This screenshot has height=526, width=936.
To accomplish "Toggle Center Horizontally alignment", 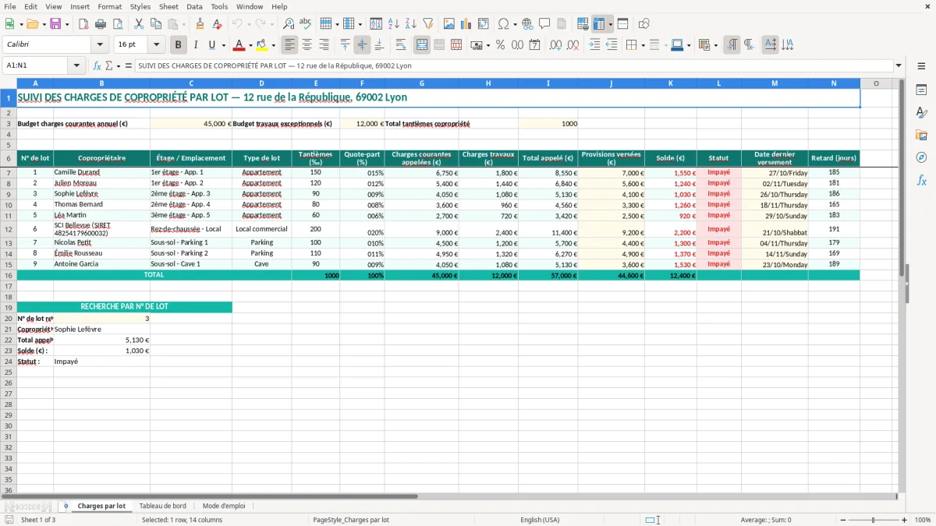I will 307,45.
